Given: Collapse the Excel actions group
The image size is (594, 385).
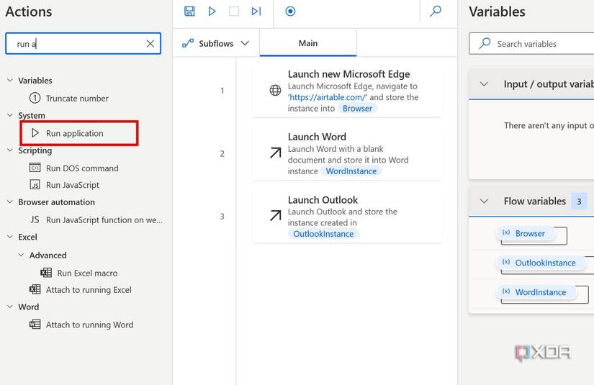Looking at the screenshot, I should tap(10, 237).
